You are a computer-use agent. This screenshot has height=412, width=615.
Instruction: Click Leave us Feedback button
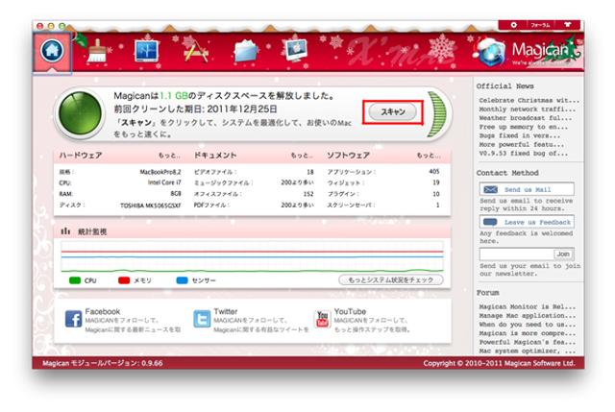[526, 222]
